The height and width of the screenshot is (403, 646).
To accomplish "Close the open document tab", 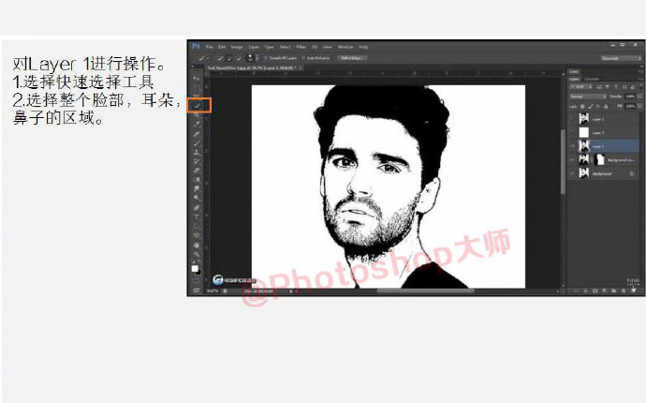I will click(x=301, y=67).
